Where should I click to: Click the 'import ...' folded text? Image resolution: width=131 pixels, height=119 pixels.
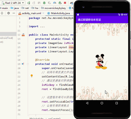point(37,26)
